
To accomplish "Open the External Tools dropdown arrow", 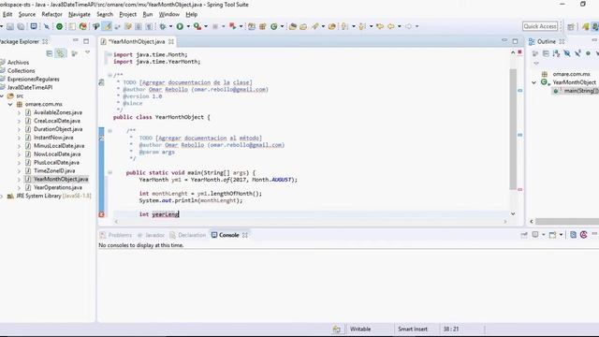I will click(x=206, y=26).
